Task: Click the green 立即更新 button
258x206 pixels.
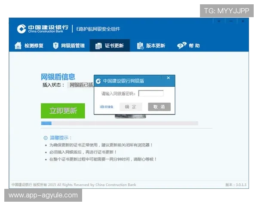Action: coord(63,111)
